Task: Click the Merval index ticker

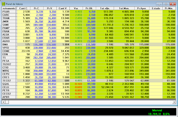Action: (159, 112)
